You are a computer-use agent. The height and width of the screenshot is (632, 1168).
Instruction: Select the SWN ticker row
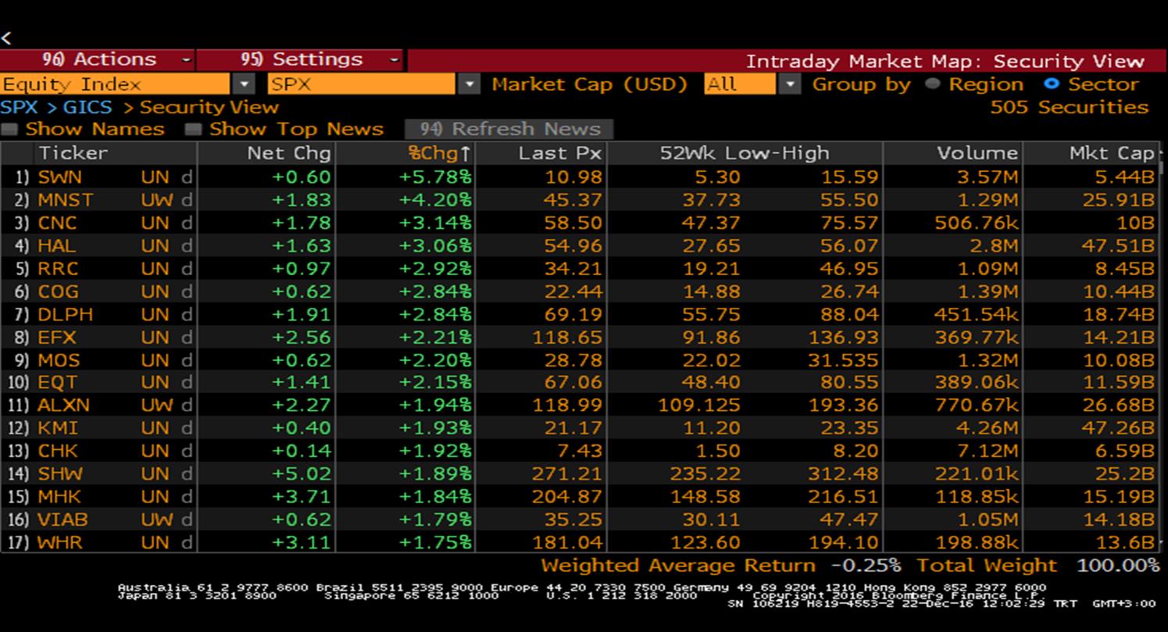[579, 177]
